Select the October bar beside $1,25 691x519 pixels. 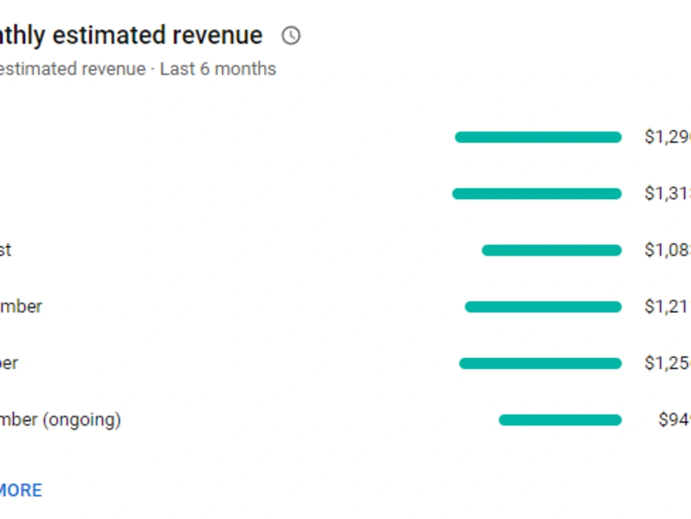(540, 364)
